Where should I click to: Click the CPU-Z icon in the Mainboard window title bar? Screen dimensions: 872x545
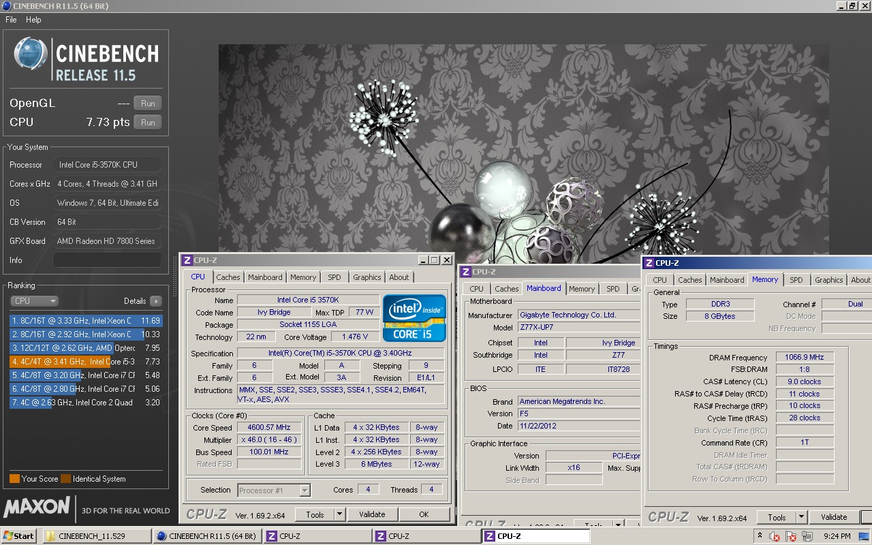pyautogui.click(x=466, y=272)
